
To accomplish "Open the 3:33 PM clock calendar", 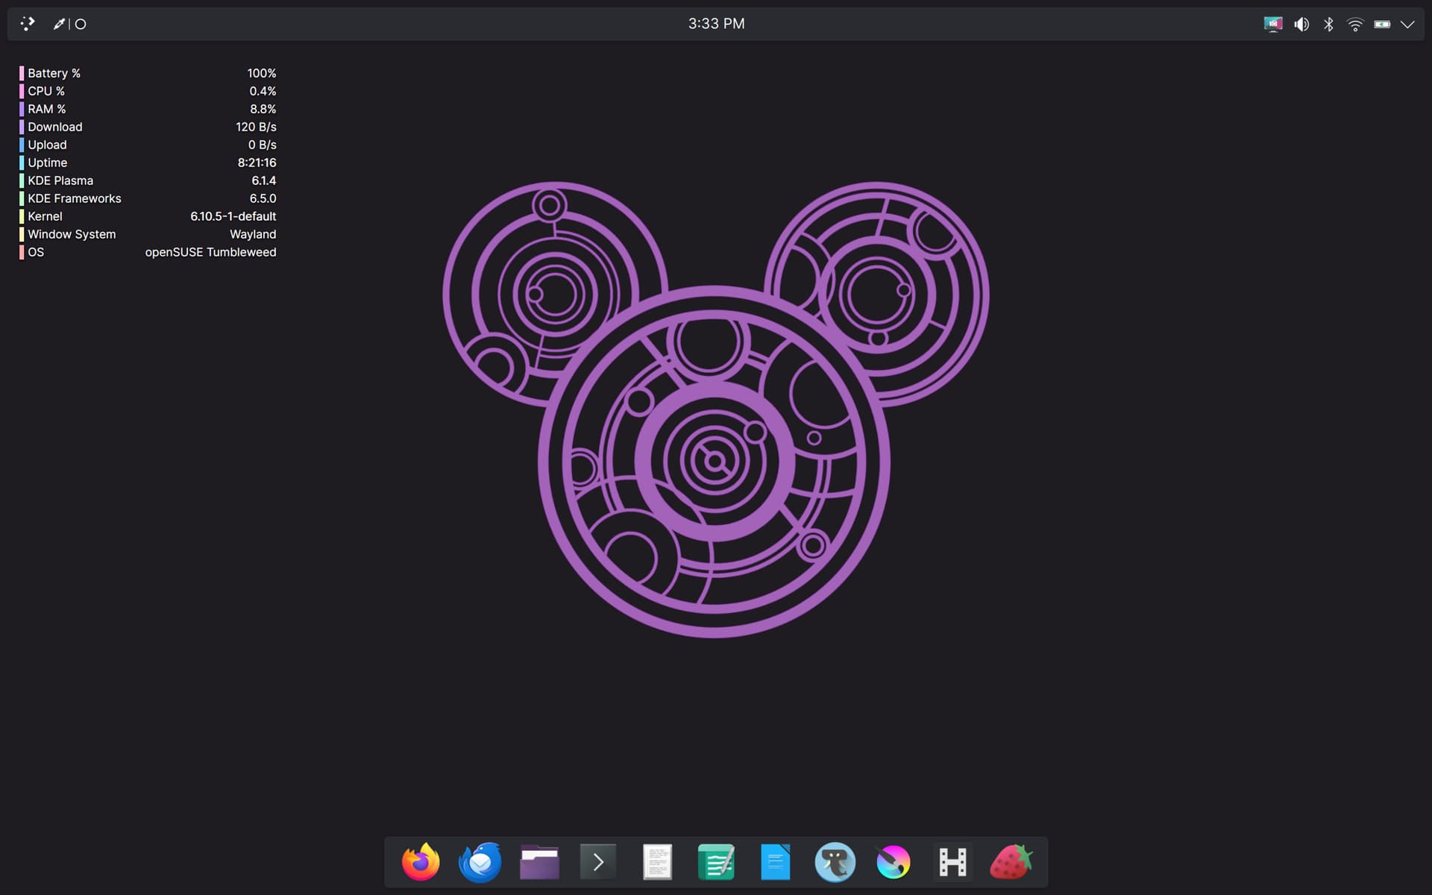I will [x=716, y=24].
